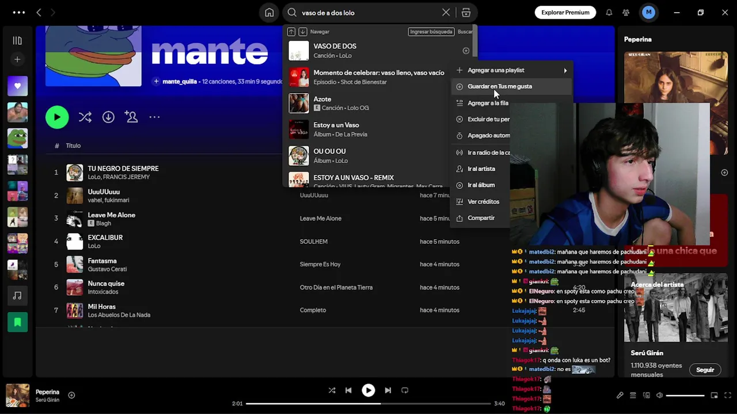Screen dimensions: 737x414
Task: Open the Pepe frog playlist in sidebar
Action: [x=17, y=138]
